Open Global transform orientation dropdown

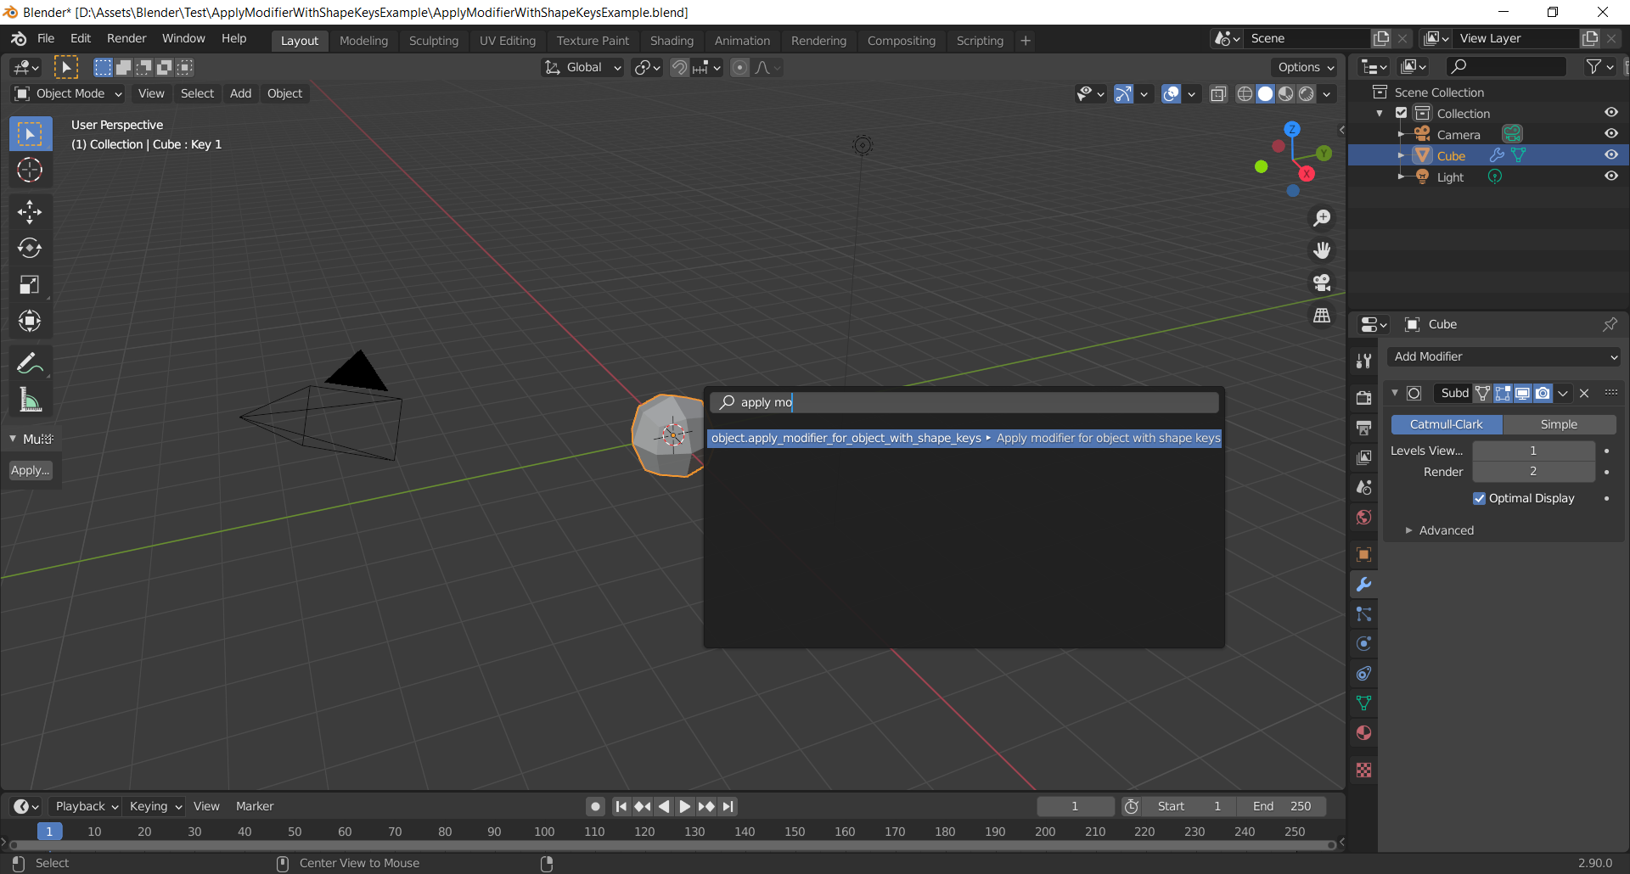pyautogui.click(x=583, y=67)
